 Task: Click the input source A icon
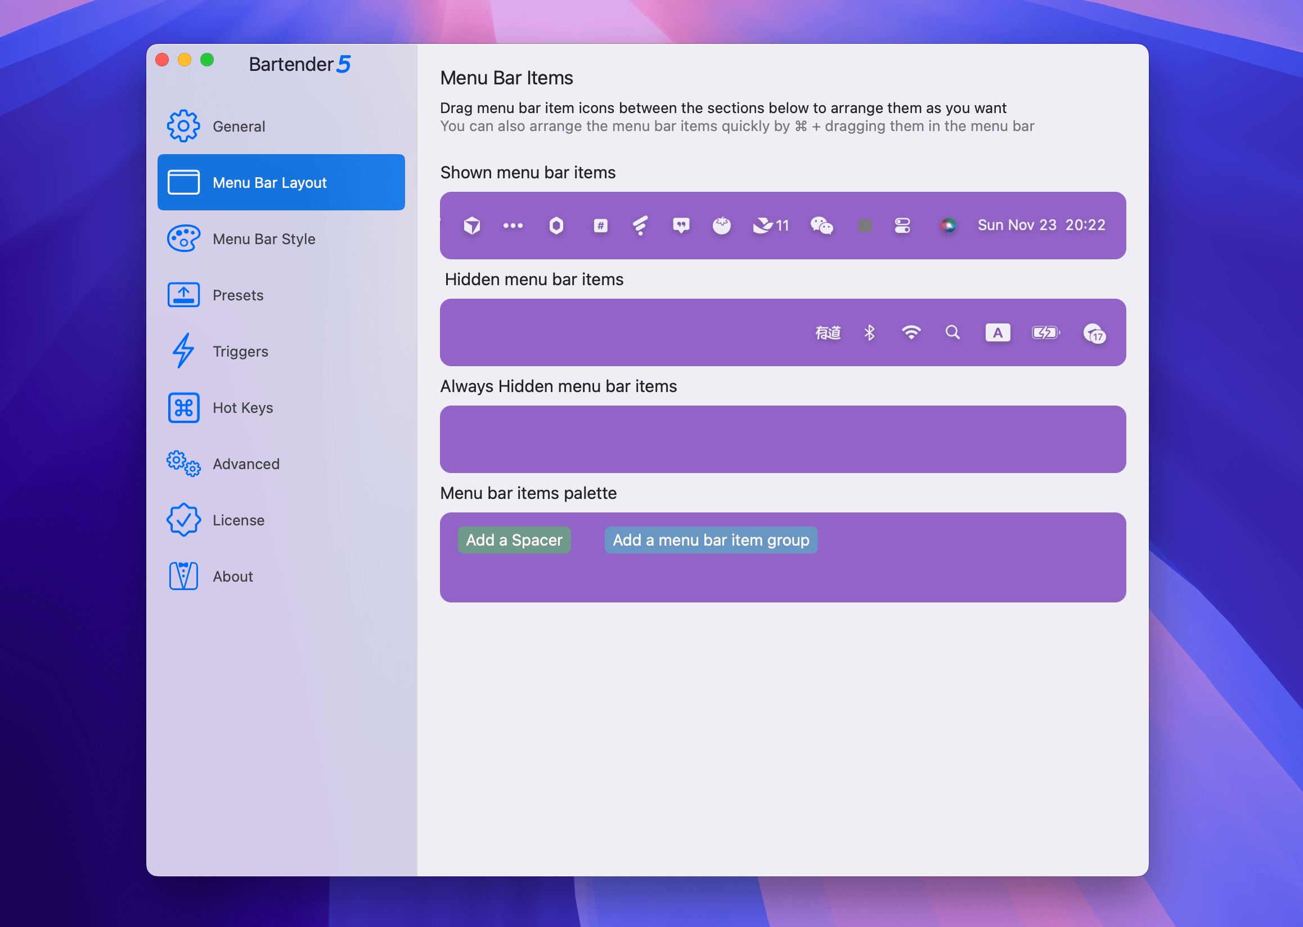998,332
